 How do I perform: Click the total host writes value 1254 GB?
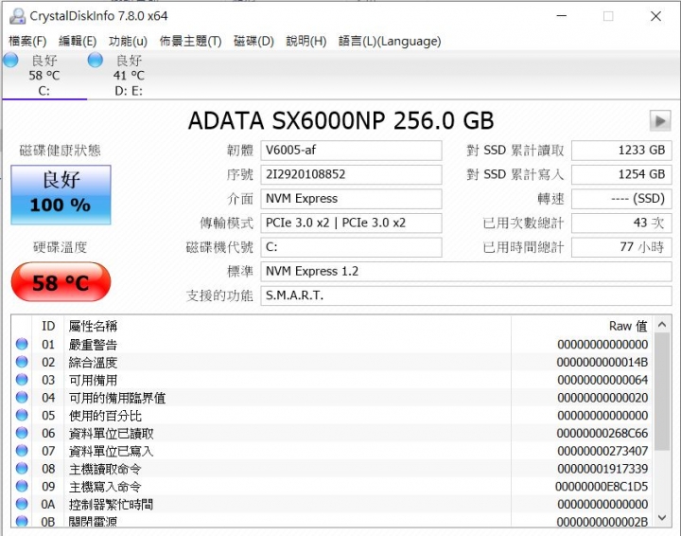(621, 175)
